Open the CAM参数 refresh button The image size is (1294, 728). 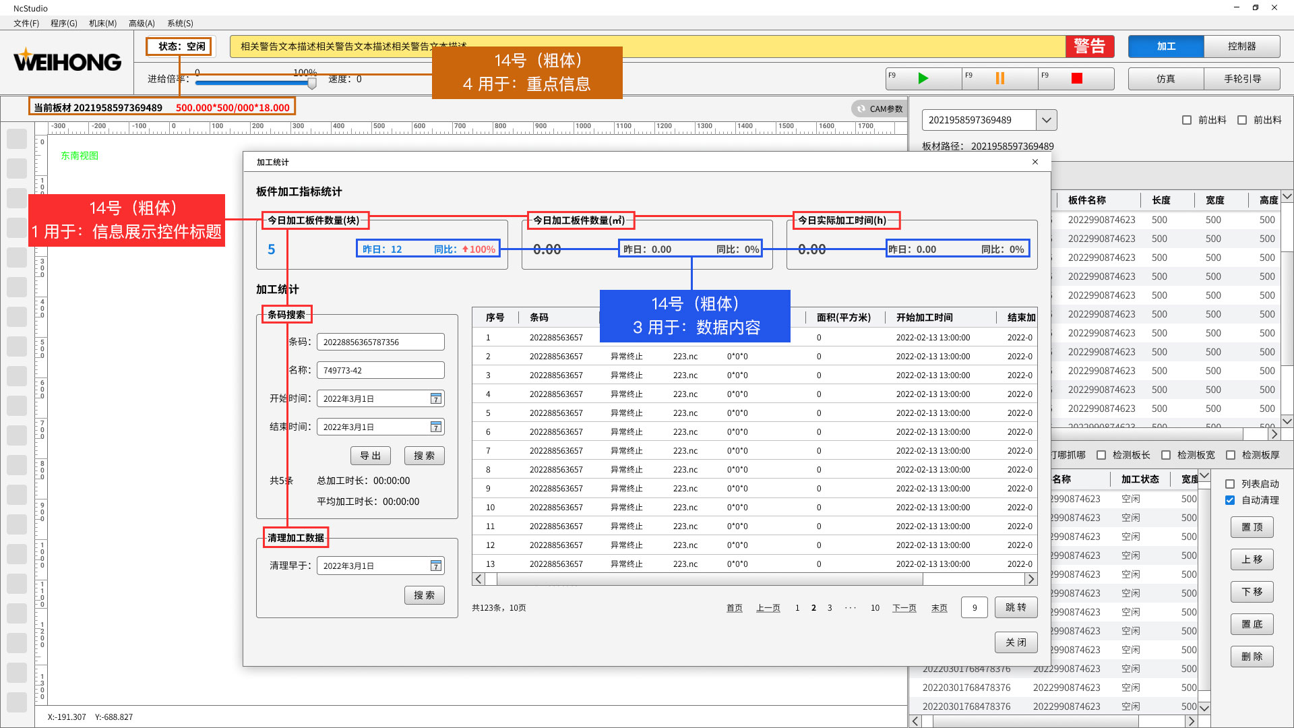pyautogui.click(x=880, y=109)
